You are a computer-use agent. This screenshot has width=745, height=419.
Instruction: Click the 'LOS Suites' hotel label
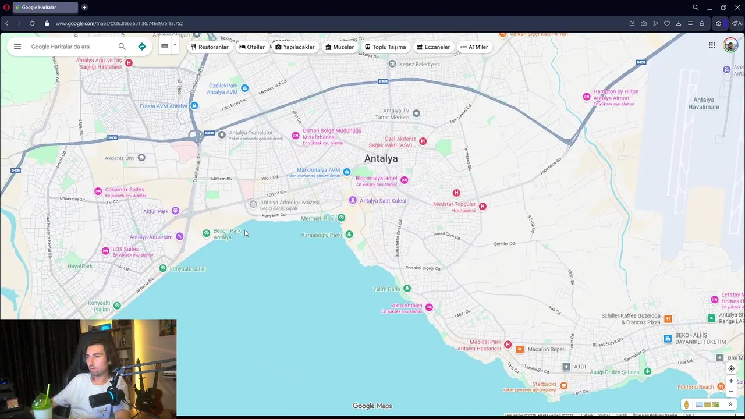click(x=126, y=249)
